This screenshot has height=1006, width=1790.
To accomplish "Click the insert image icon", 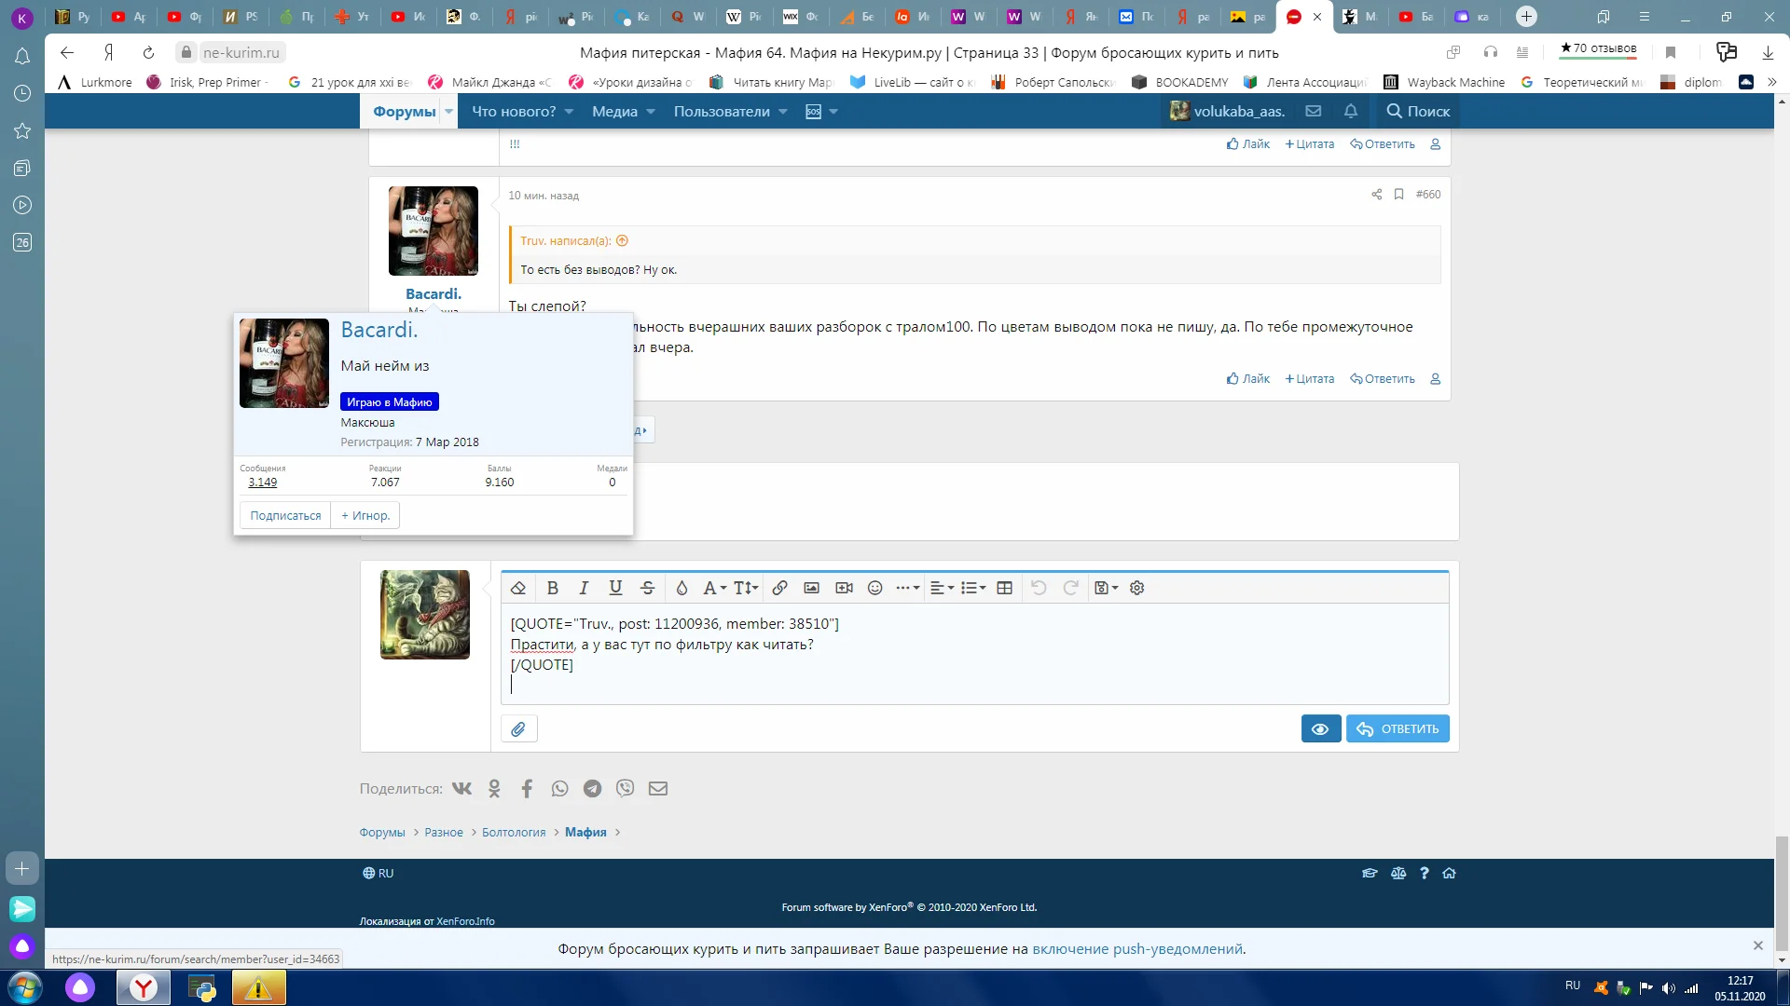I will (x=811, y=588).
